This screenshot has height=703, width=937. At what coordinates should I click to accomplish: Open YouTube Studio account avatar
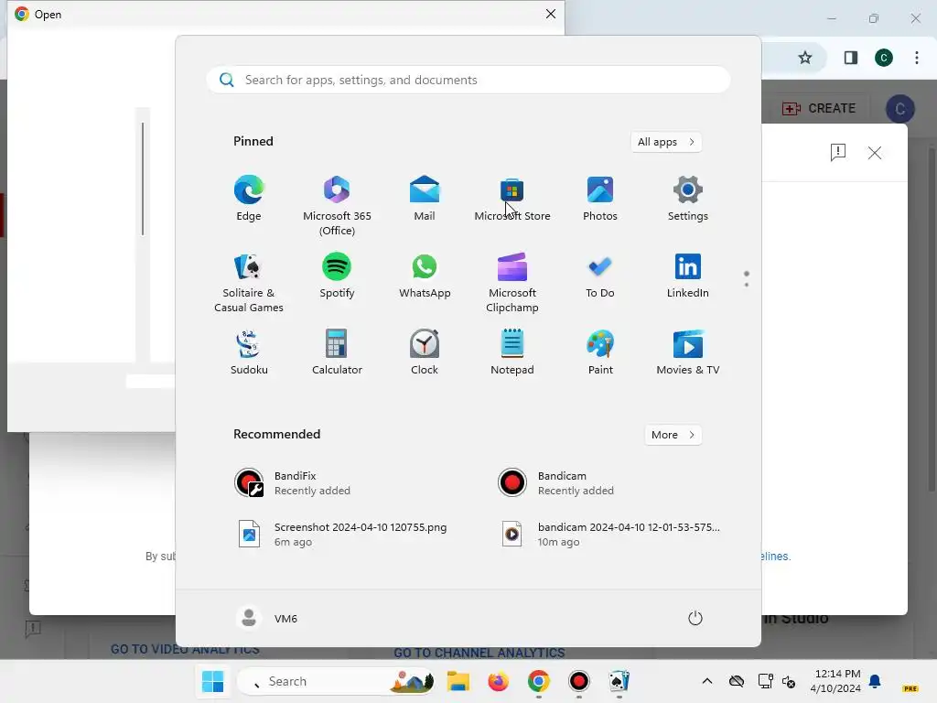click(900, 109)
